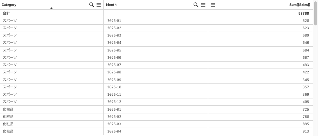Image resolution: width=318 pixels, height=136 pixels.
Task: Select the sales value 345
Action: coord(305,80)
